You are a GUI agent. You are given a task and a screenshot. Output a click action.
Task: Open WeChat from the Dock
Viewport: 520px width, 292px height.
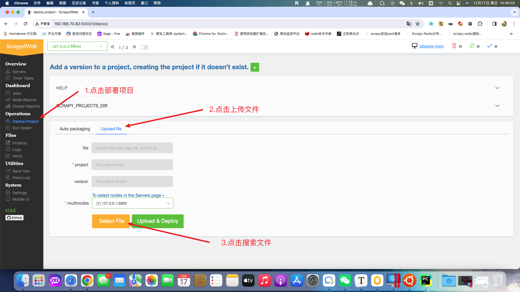click(345, 281)
